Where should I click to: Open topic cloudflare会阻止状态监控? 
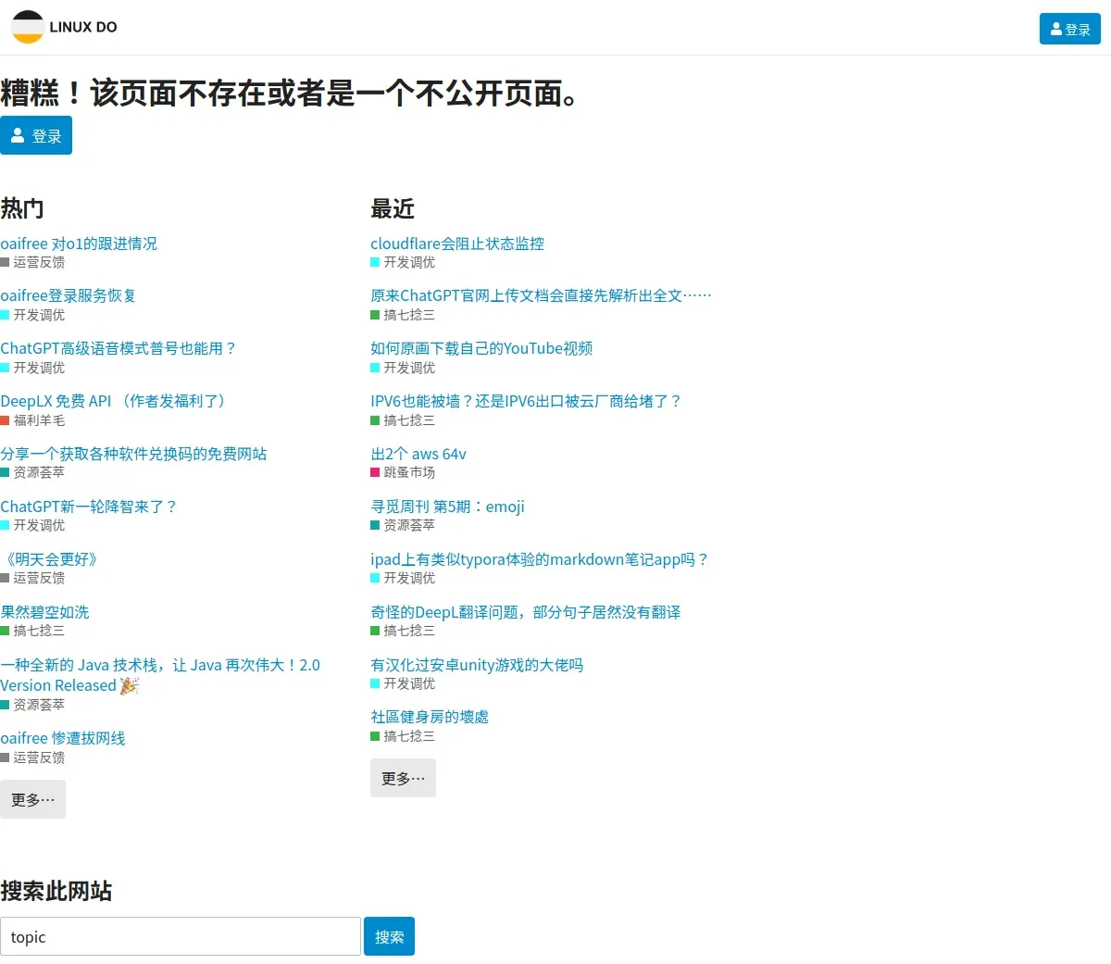457,244
